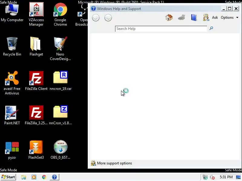Click the Show desktop button

(238, 177)
